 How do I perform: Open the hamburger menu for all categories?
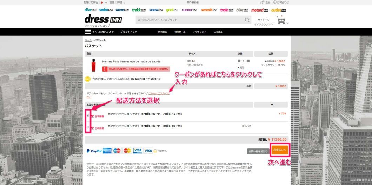[x=88, y=32]
